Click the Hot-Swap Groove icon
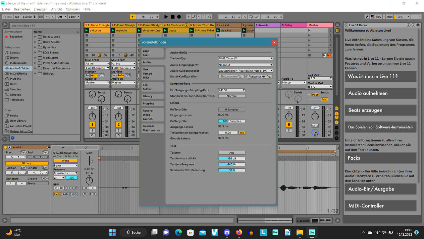This screenshot has width=424, height=239. (42, 179)
